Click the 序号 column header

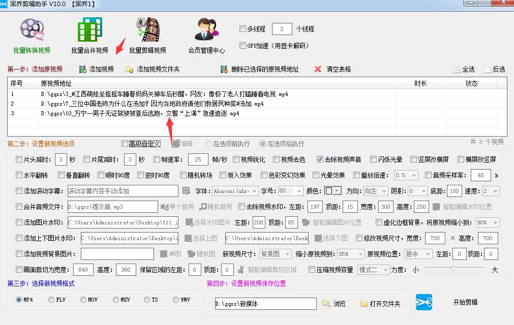pos(22,83)
